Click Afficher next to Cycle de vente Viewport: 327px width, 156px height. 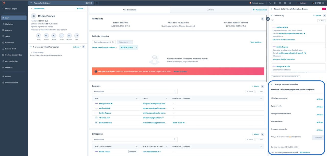point(320,107)
